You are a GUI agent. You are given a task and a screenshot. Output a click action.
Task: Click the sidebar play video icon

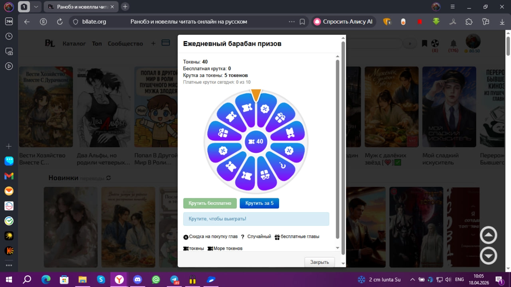(9, 66)
